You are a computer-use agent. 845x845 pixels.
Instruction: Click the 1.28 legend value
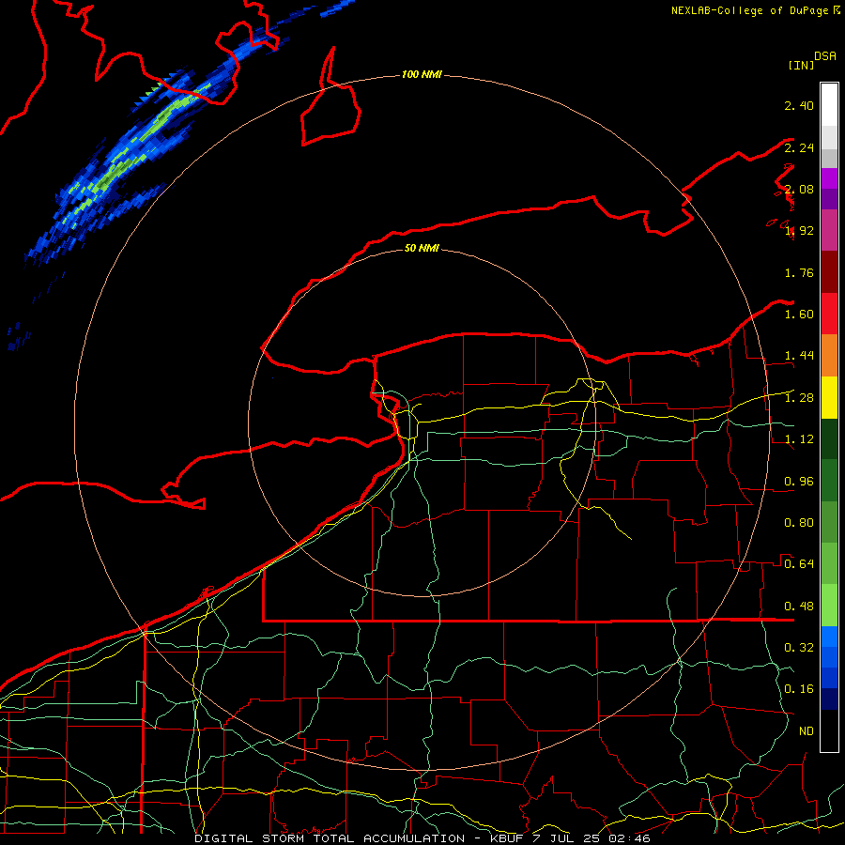click(799, 398)
